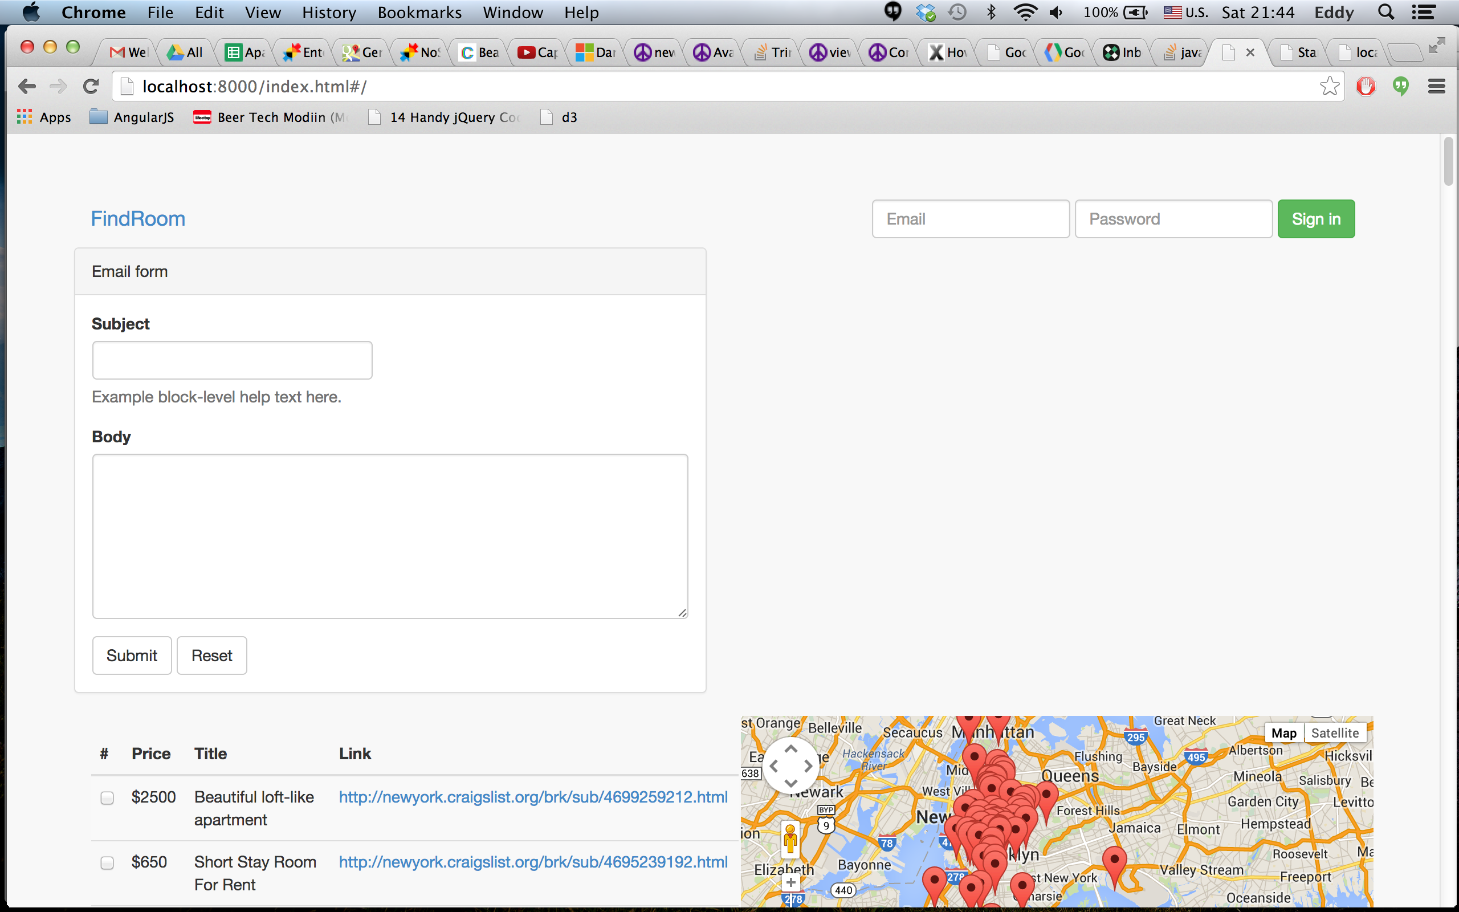Click the browser reload button

click(x=91, y=87)
